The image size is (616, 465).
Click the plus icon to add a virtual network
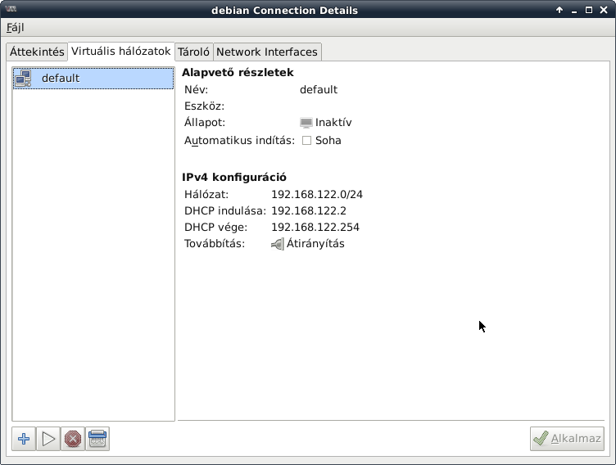tap(24, 439)
